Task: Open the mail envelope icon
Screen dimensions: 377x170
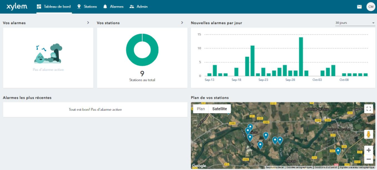Action: 359,7
